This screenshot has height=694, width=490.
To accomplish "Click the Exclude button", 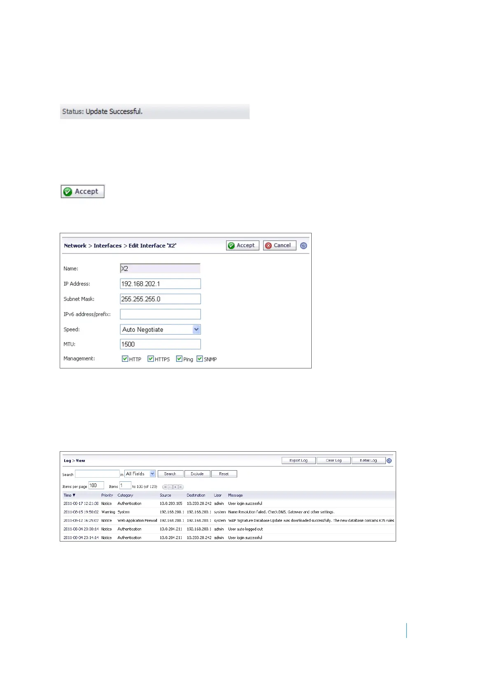I will click(x=197, y=474).
